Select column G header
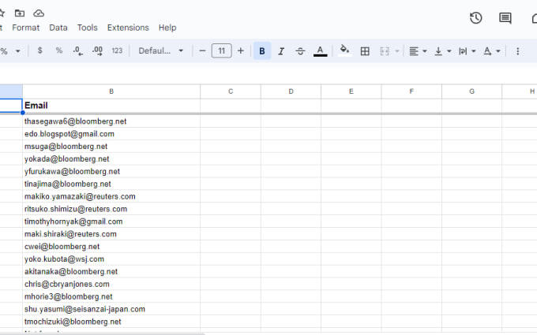Image resolution: width=537 pixels, height=335 pixels. [471, 91]
